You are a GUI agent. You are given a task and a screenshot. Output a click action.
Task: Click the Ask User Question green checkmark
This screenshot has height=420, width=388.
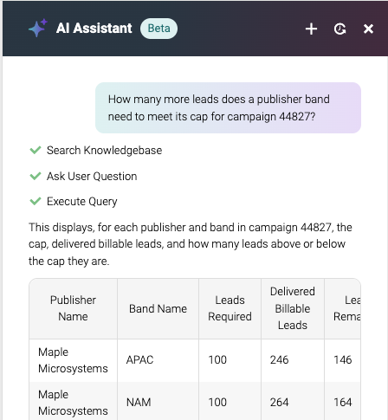36,176
